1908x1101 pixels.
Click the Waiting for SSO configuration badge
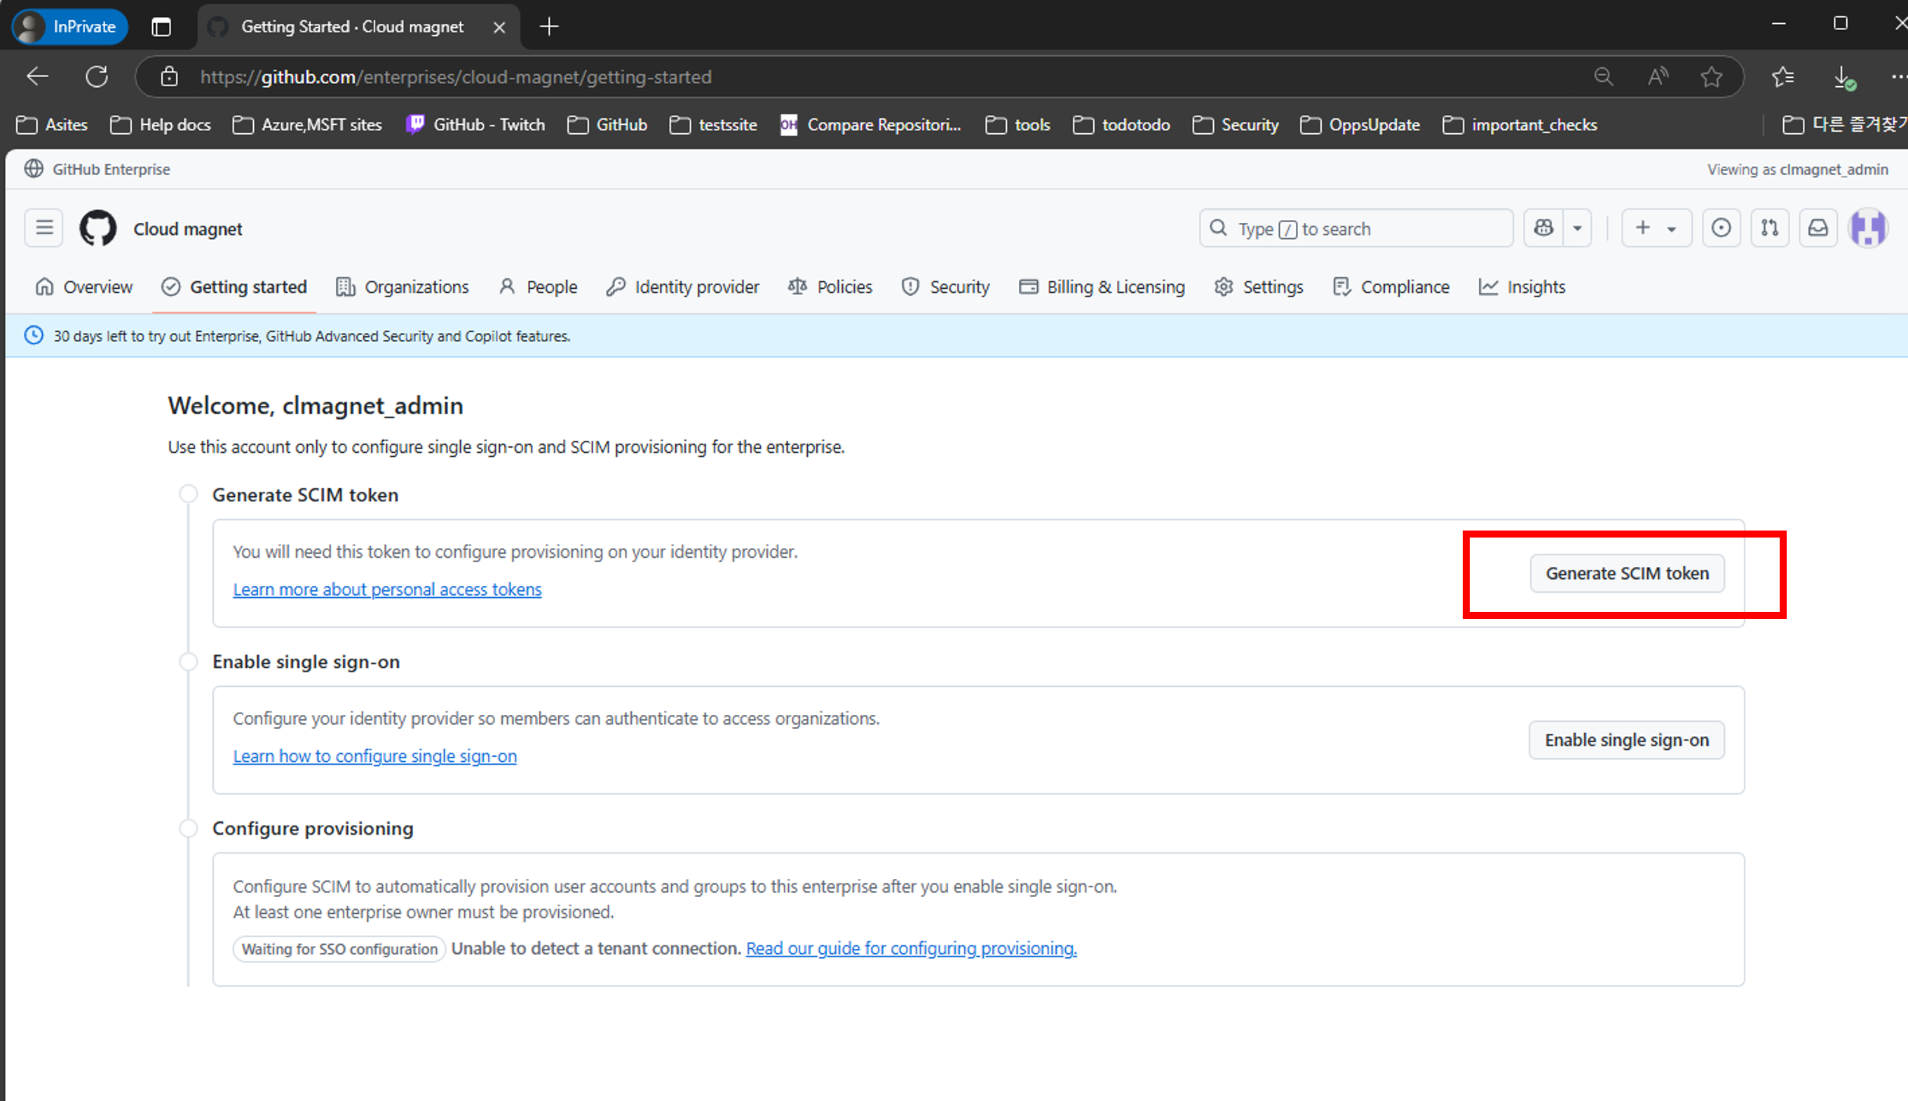pos(339,949)
